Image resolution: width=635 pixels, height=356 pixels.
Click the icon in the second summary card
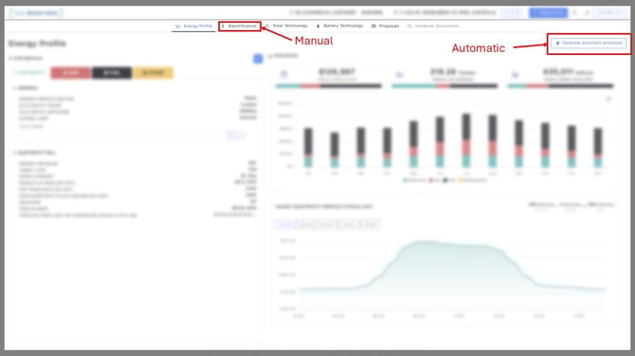399,75
